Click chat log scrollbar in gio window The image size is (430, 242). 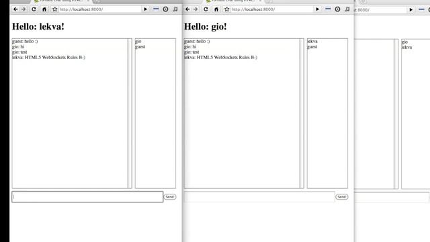[302, 114]
